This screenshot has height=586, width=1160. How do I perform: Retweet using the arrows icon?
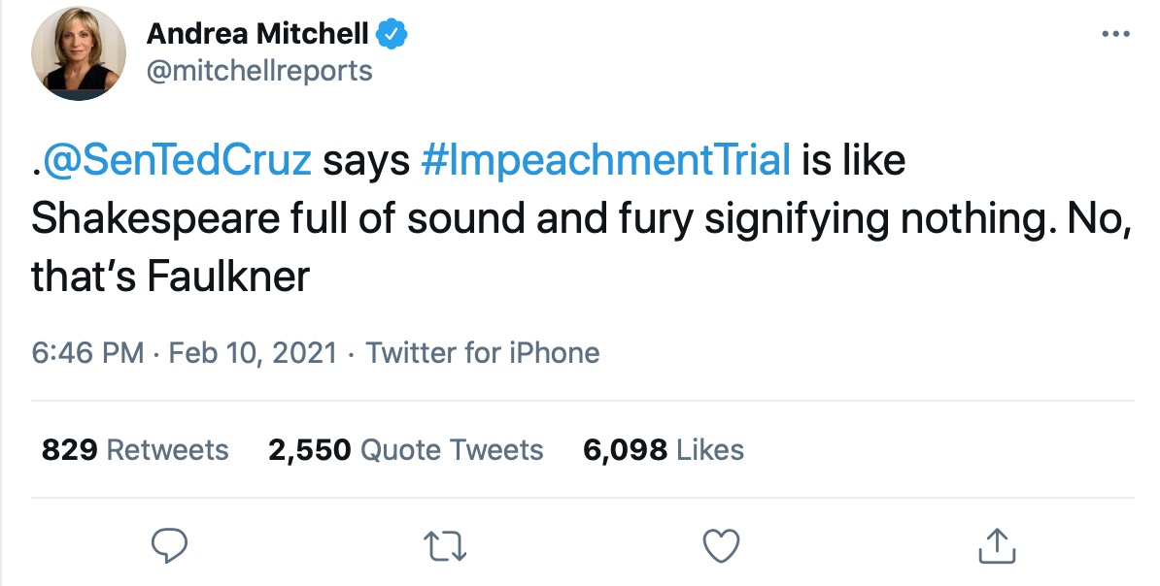(x=445, y=545)
